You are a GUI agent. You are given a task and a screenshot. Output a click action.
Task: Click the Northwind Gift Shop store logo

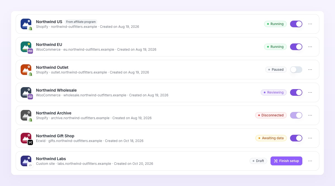[x=26, y=138]
